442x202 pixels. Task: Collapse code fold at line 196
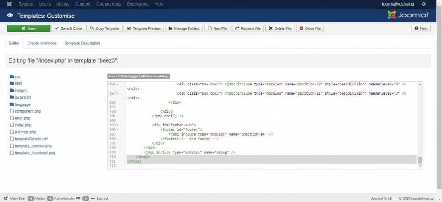point(117,84)
